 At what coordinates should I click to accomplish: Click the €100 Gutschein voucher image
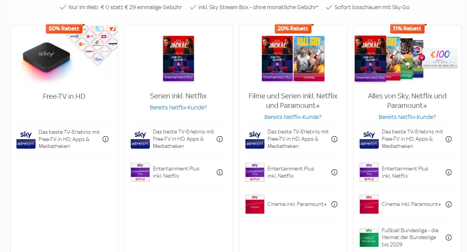[440, 58]
